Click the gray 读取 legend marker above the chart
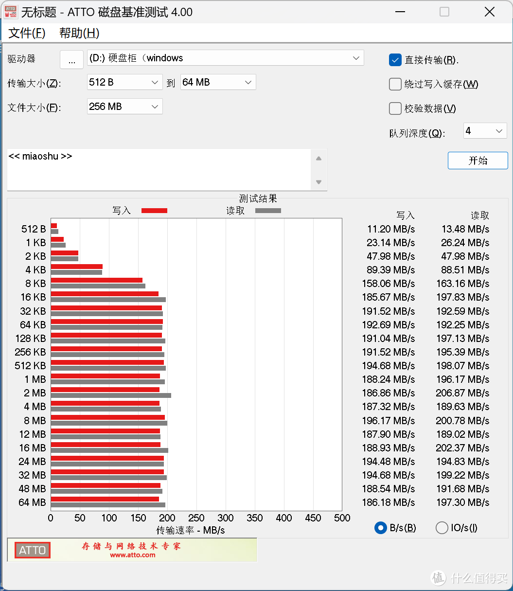 [267, 210]
